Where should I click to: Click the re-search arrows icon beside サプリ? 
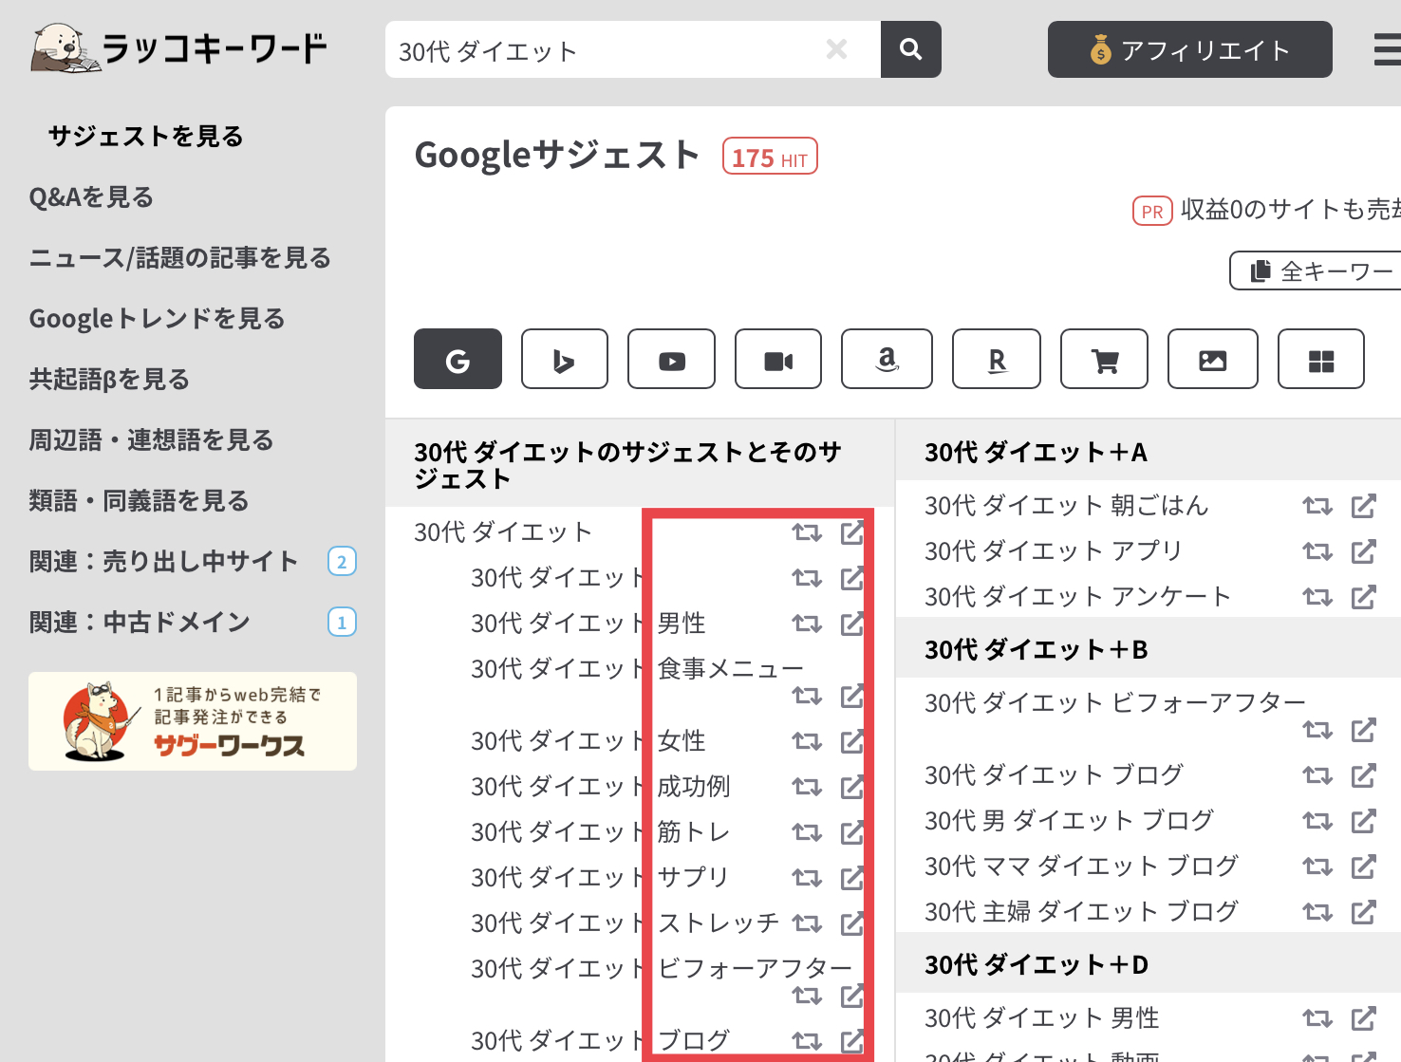tap(807, 878)
